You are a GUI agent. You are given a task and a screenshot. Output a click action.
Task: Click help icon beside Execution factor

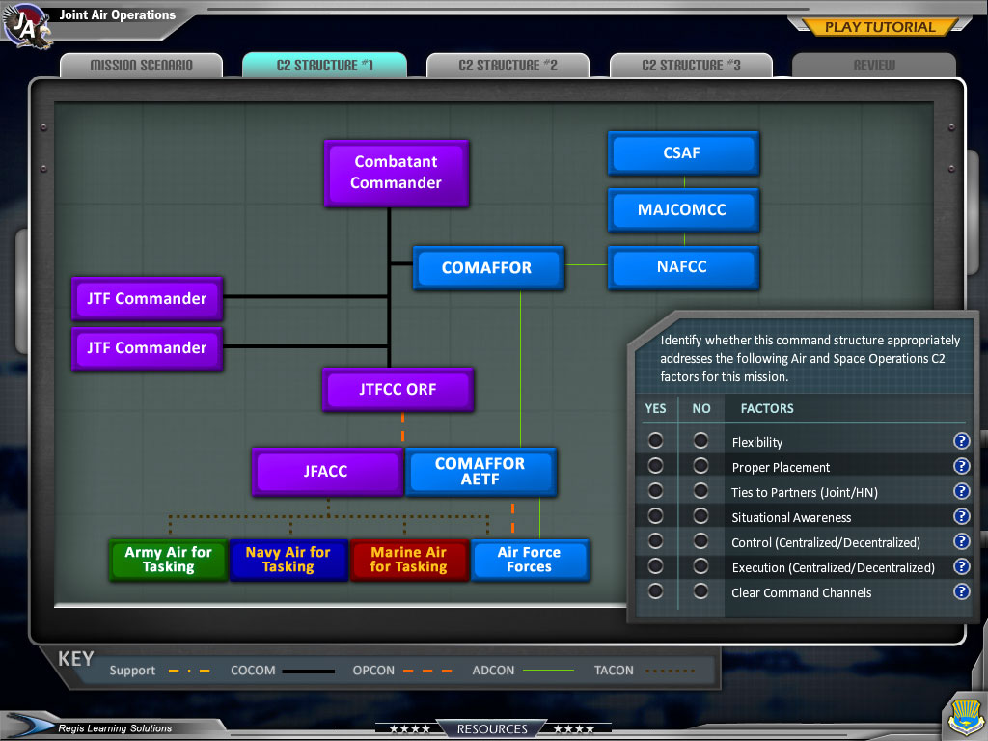(x=961, y=566)
